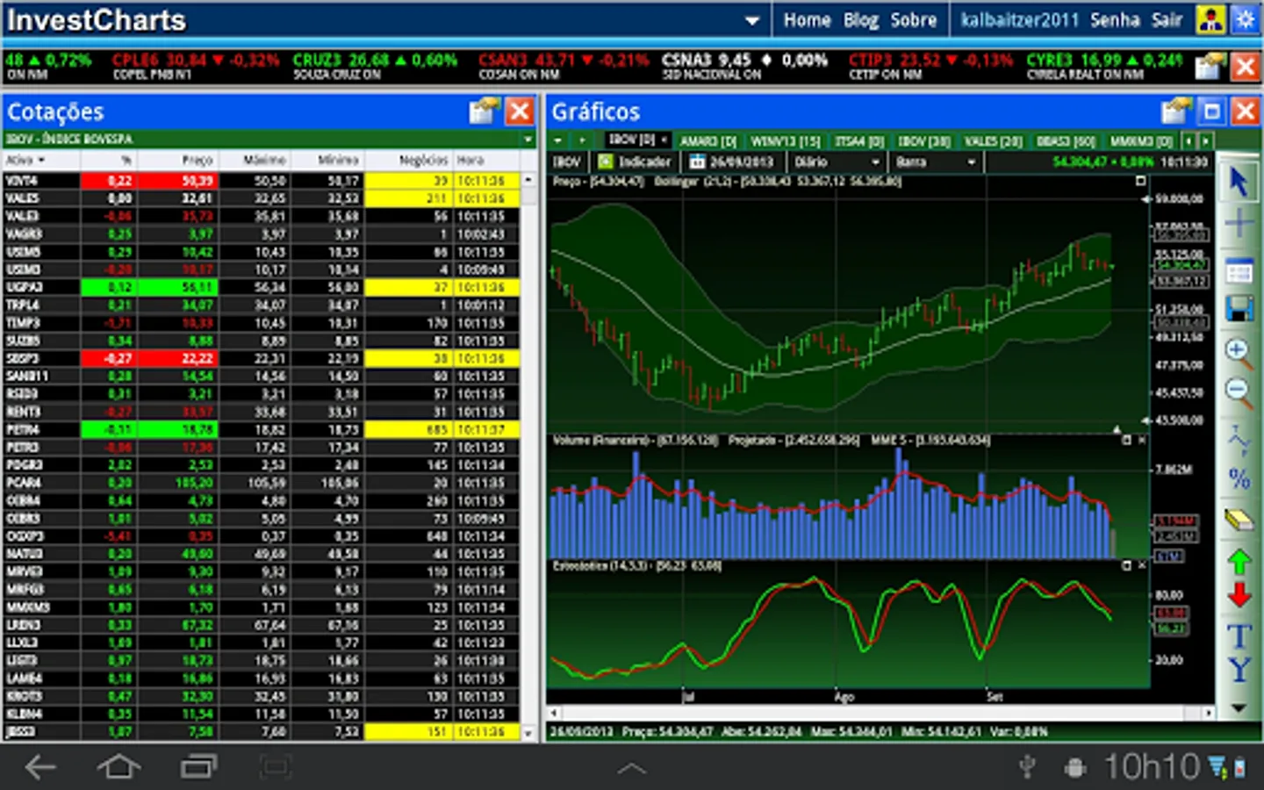
Task: Zoom out of the chart
Action: point(1239,391)
